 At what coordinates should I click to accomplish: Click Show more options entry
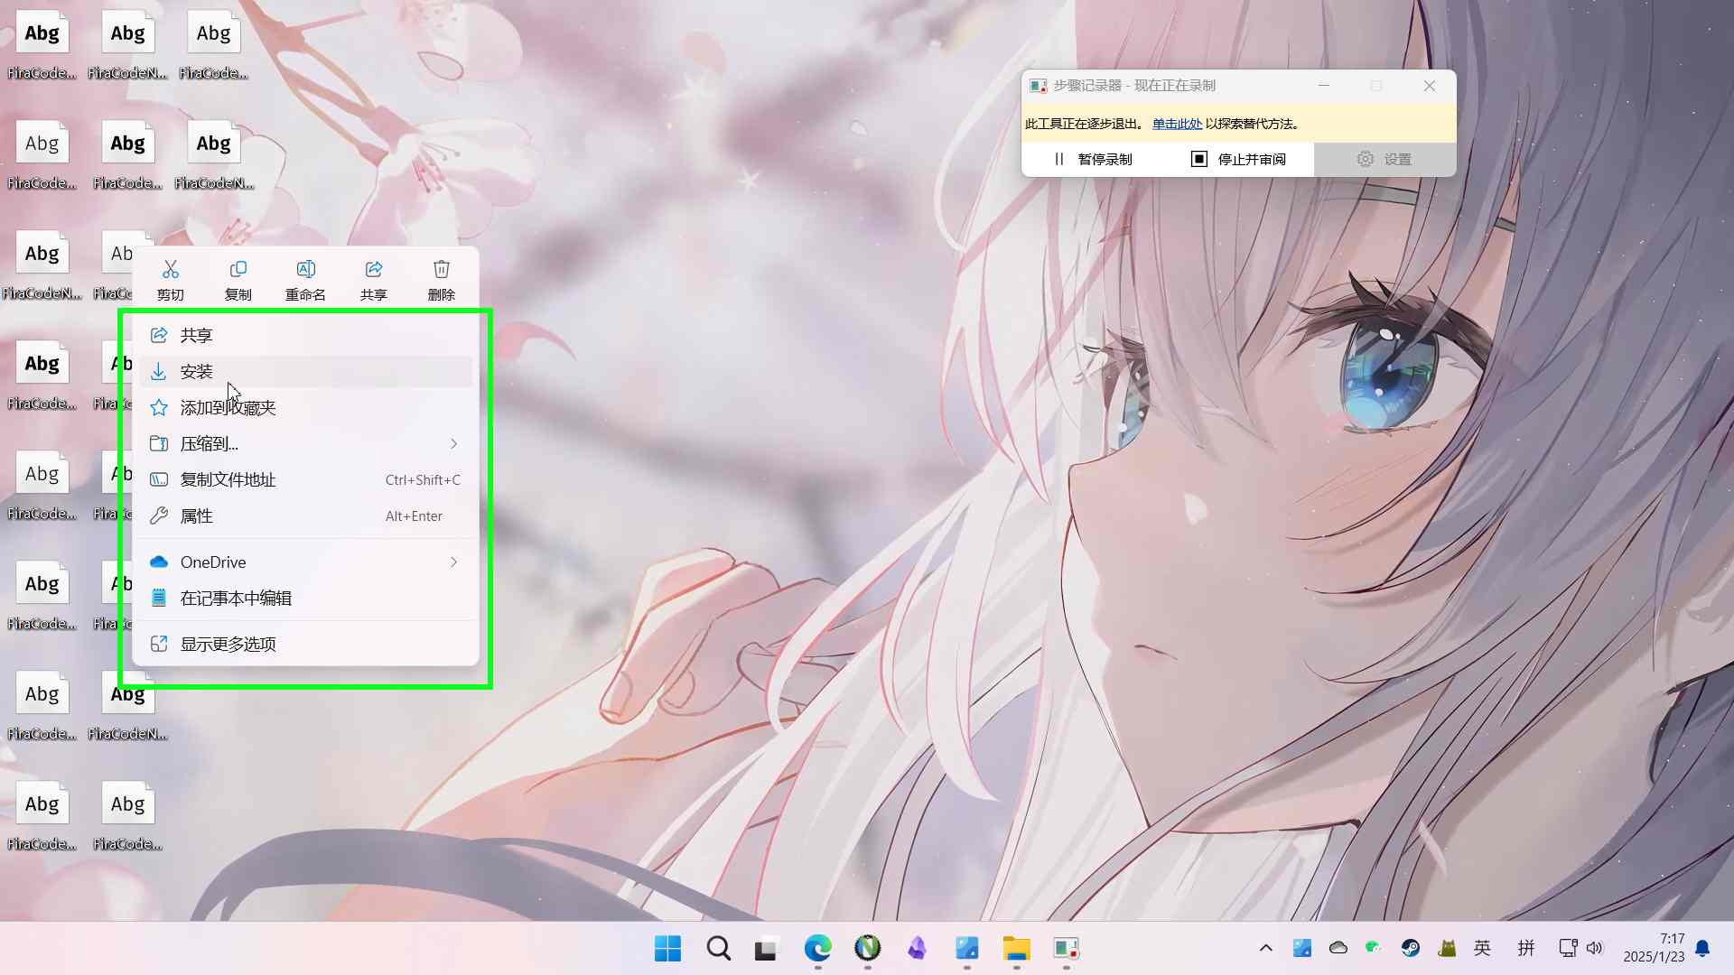228,645
